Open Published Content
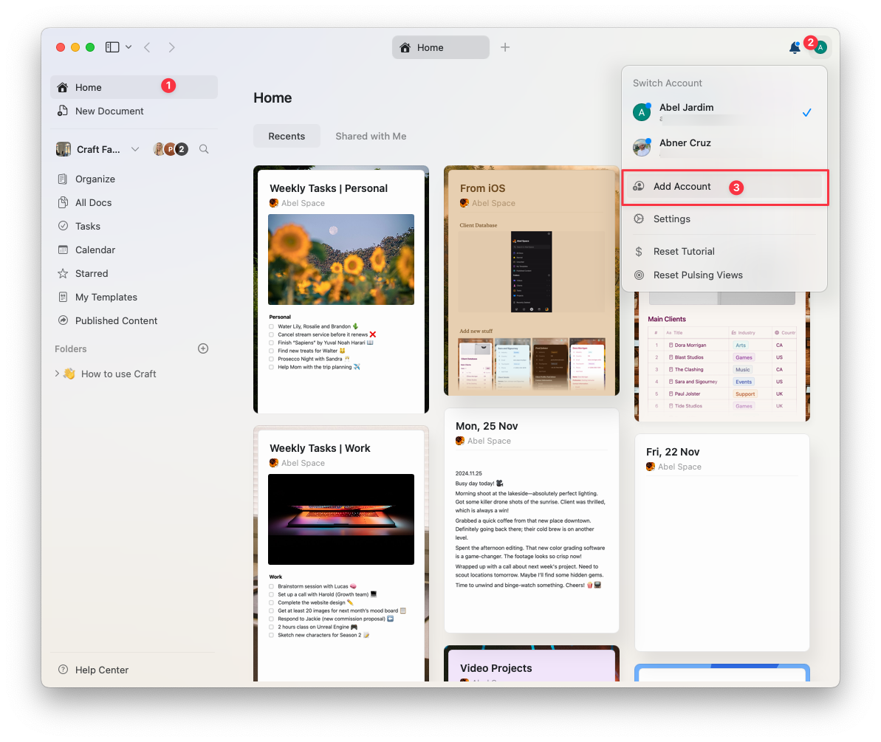 (134, 320)
